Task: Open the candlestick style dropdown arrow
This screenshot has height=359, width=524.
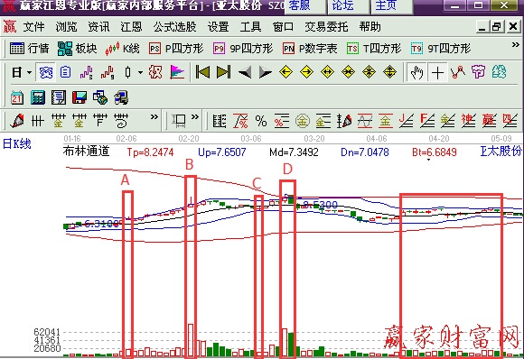Action: pos(140,72)
